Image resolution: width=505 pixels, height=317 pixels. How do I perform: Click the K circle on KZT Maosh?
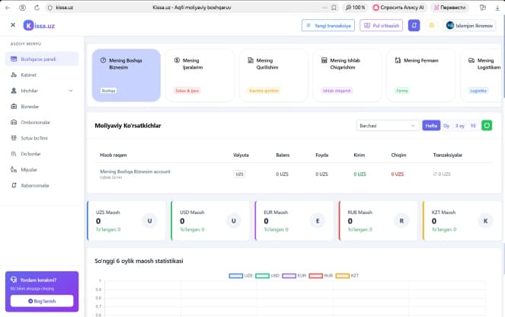(x=486, y=221)
